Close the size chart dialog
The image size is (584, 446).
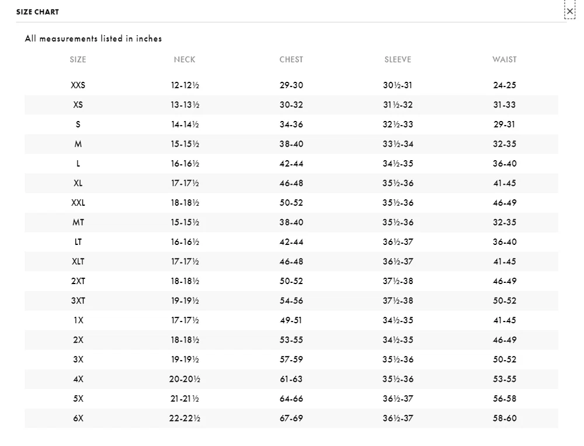pos(570,11)
